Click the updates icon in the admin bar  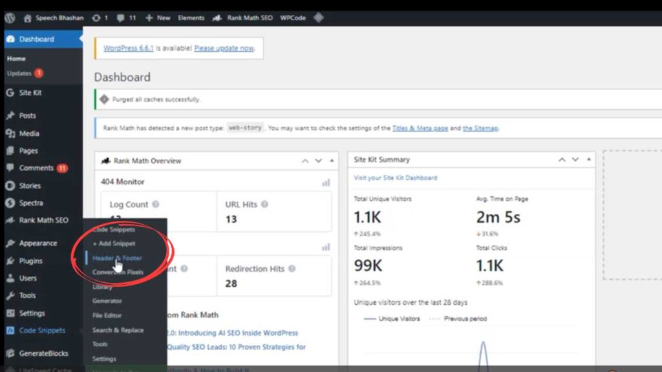[x=100, y=17]
